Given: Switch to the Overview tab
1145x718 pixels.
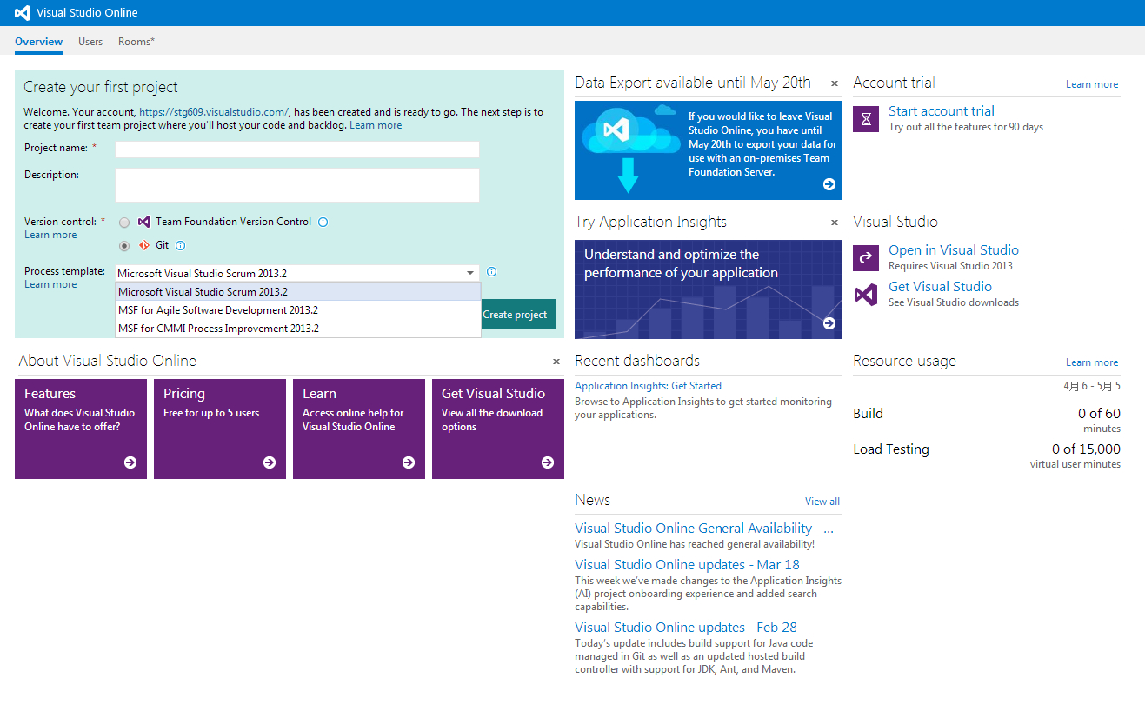Looking at the screenshot, I should coord(38,42).
